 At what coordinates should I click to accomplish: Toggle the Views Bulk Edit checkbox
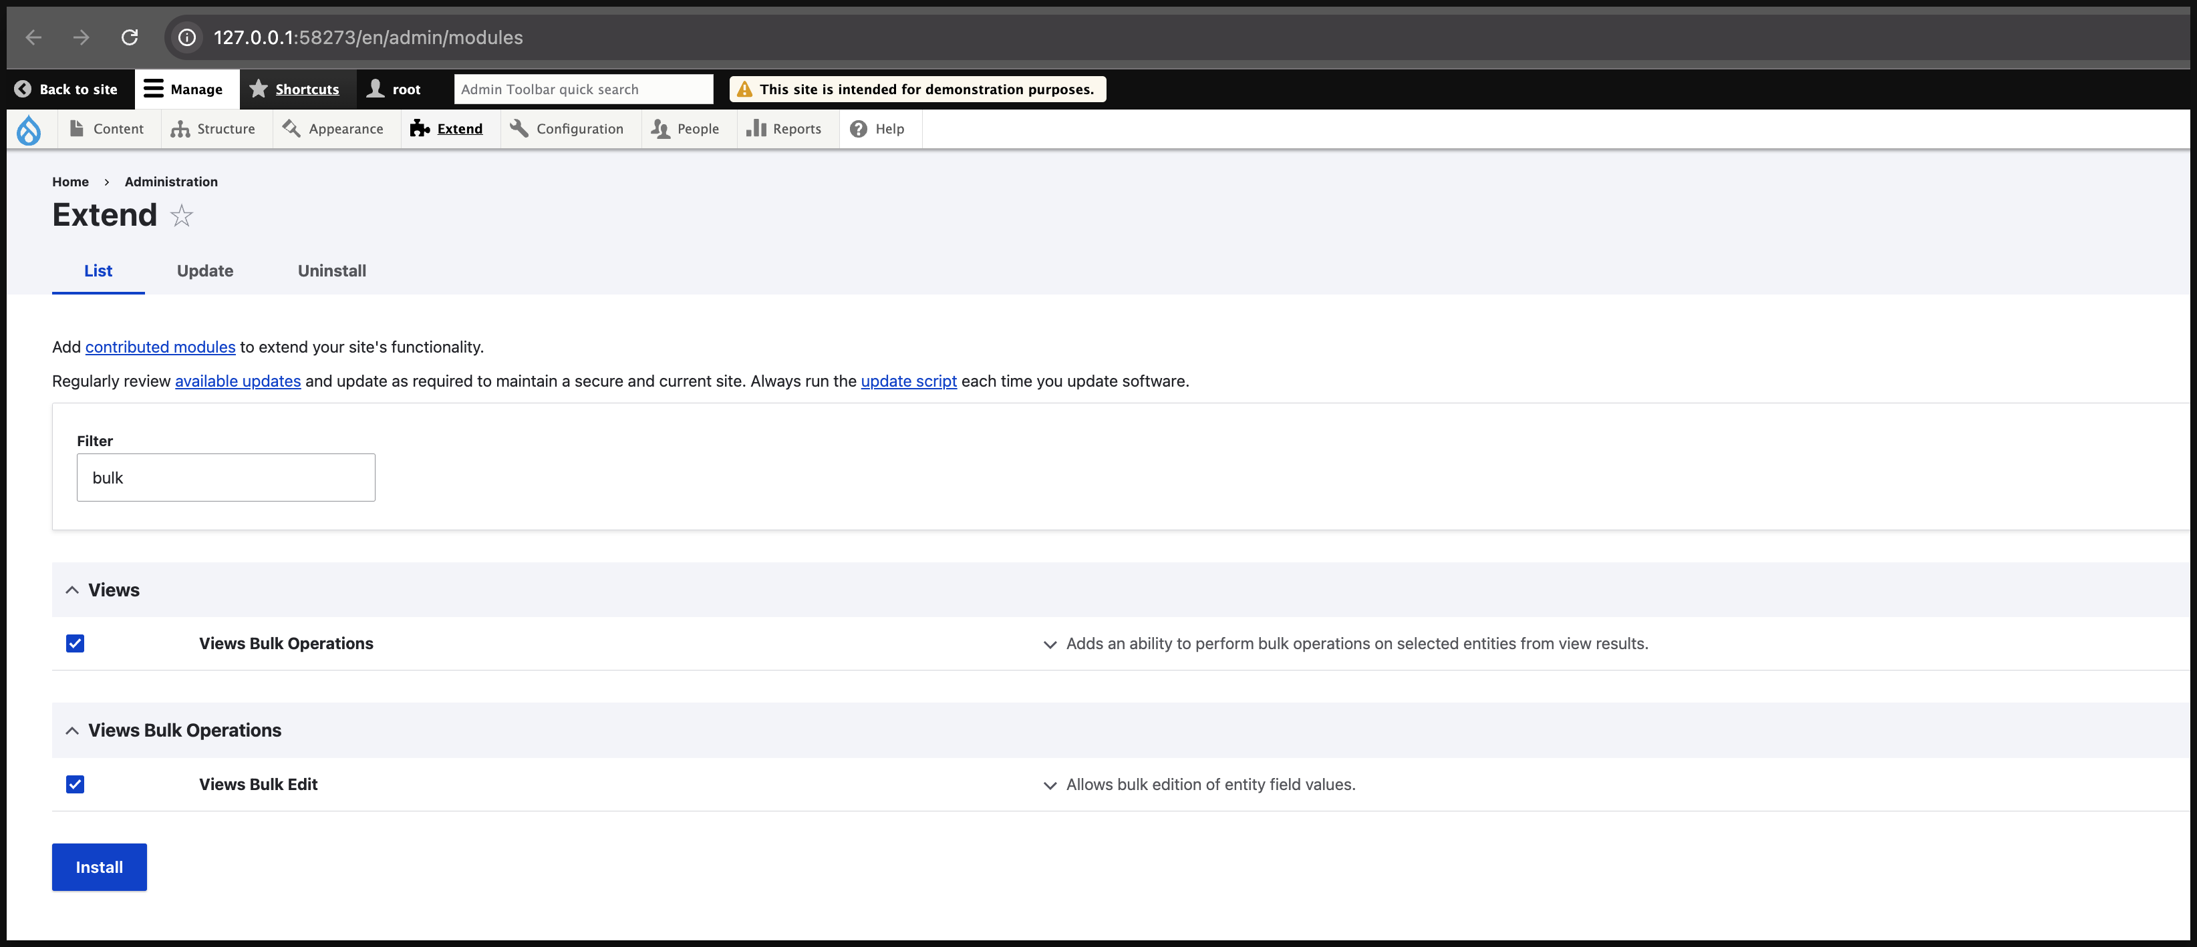75,784
